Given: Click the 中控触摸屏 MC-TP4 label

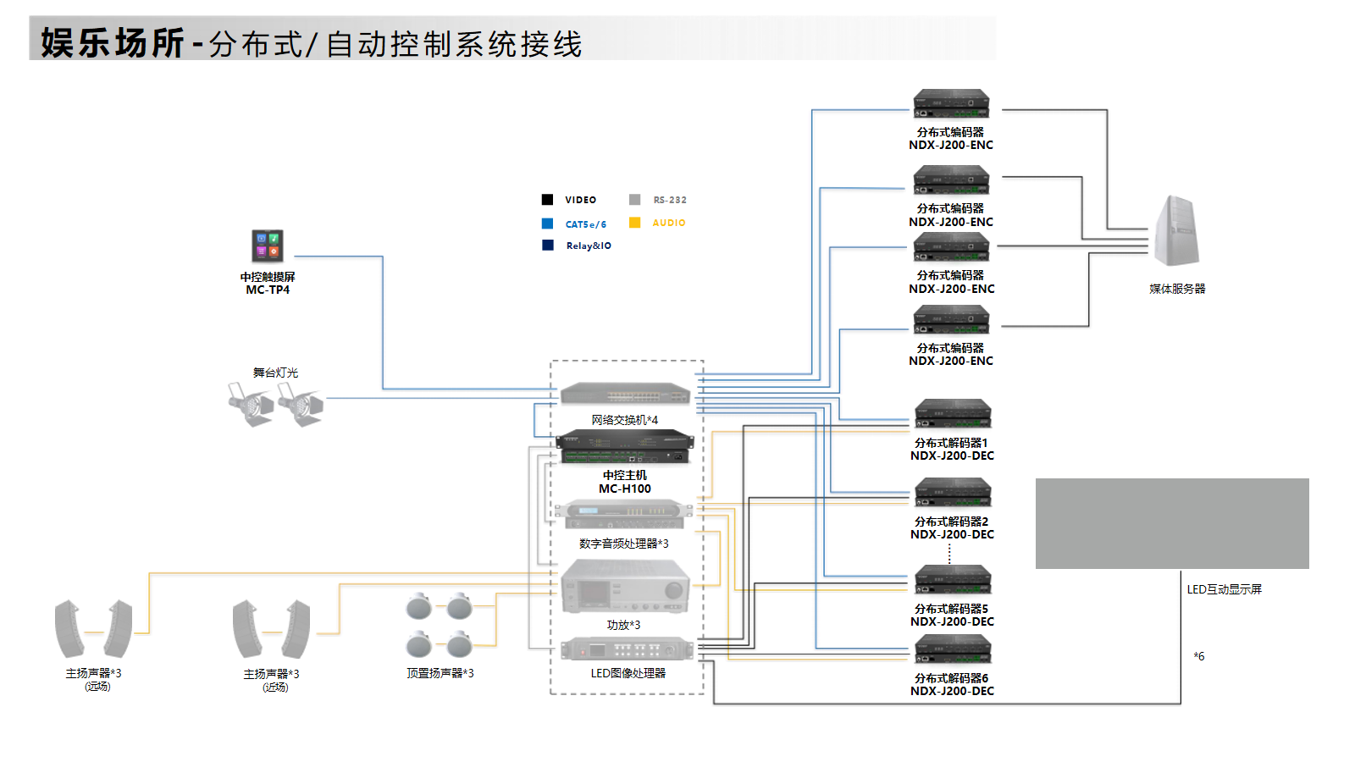Looking at the screenshot, I should click(268, 283).
